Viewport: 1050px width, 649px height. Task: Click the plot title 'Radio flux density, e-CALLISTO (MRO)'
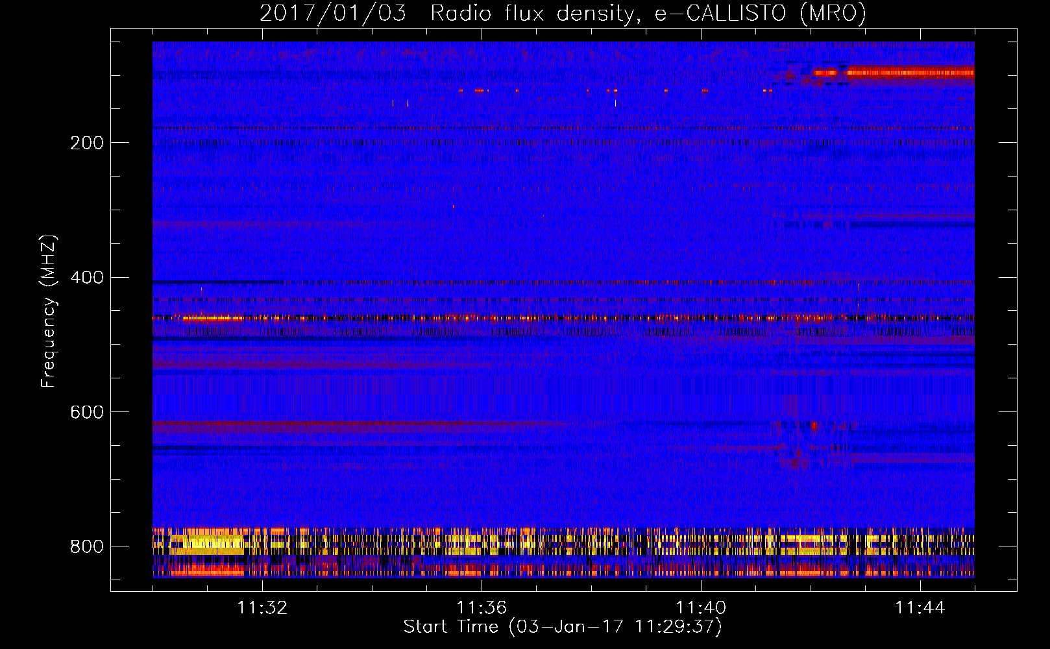click(x=648, y=14)
